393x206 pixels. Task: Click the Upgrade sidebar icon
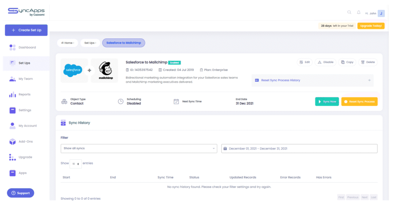point(12,157)
